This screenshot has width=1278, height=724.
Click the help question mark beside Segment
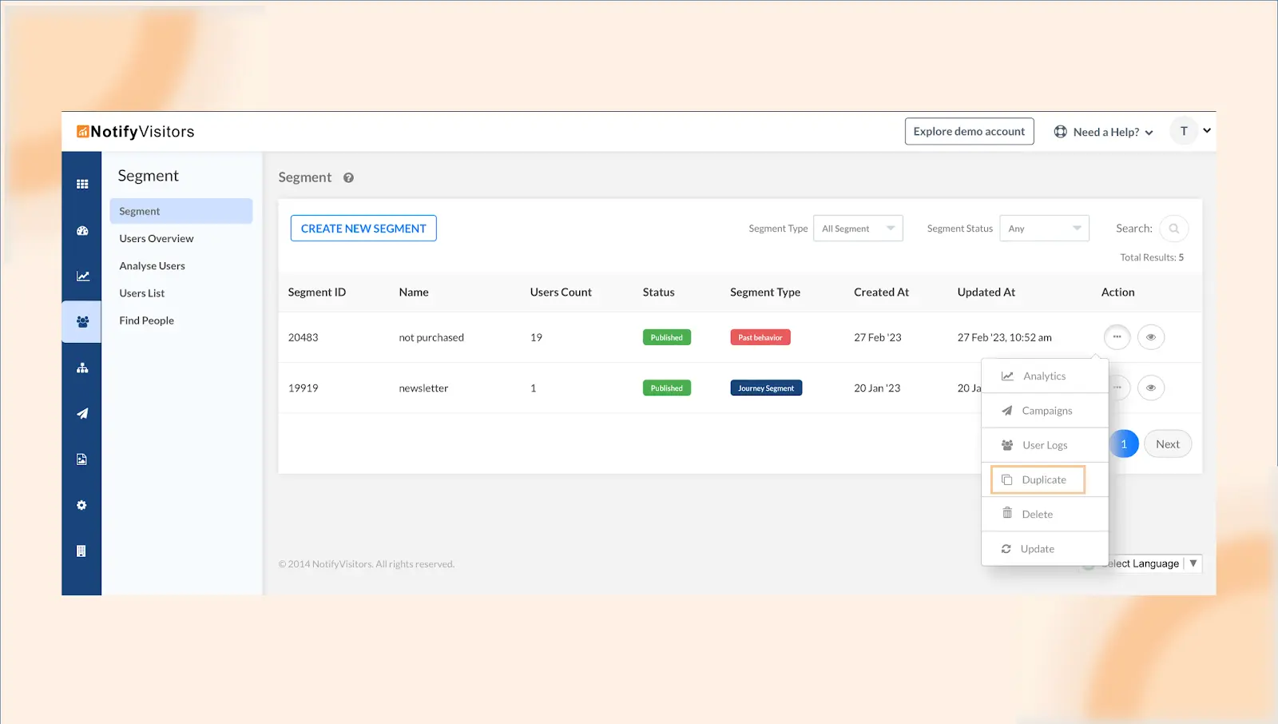point(348,178)
